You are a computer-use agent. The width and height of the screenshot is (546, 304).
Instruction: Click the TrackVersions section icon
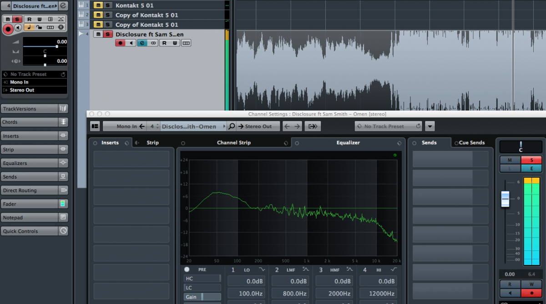[x=63, y=109]
